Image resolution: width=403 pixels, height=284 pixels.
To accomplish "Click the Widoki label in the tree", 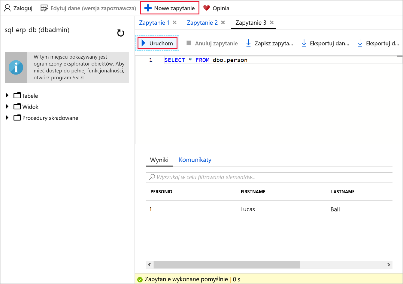I will 31,107.
